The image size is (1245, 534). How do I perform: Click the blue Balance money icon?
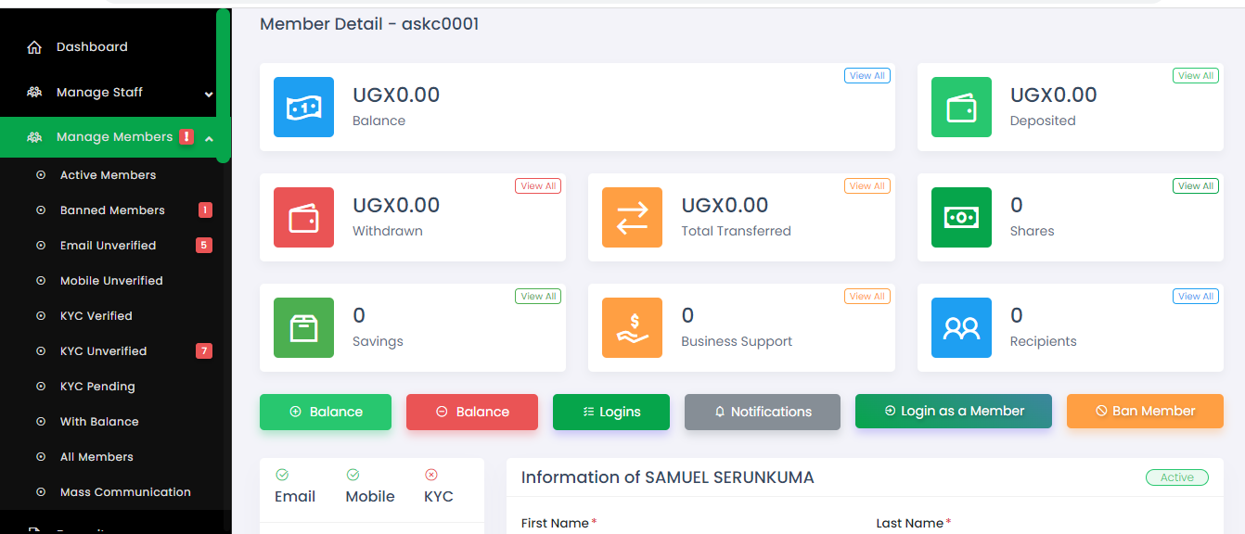point(303,108)
